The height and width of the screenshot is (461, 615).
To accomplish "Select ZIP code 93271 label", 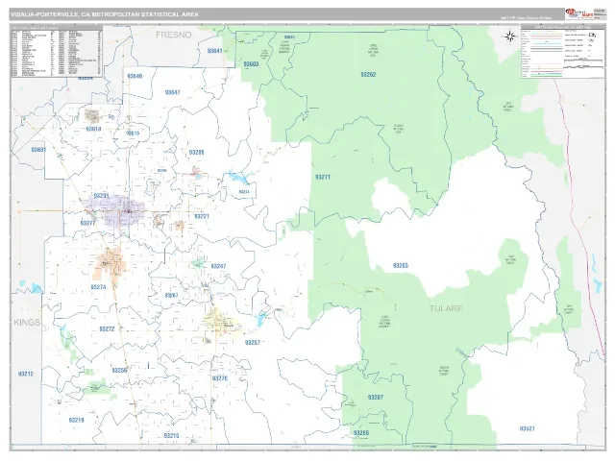I will [323, 177].
